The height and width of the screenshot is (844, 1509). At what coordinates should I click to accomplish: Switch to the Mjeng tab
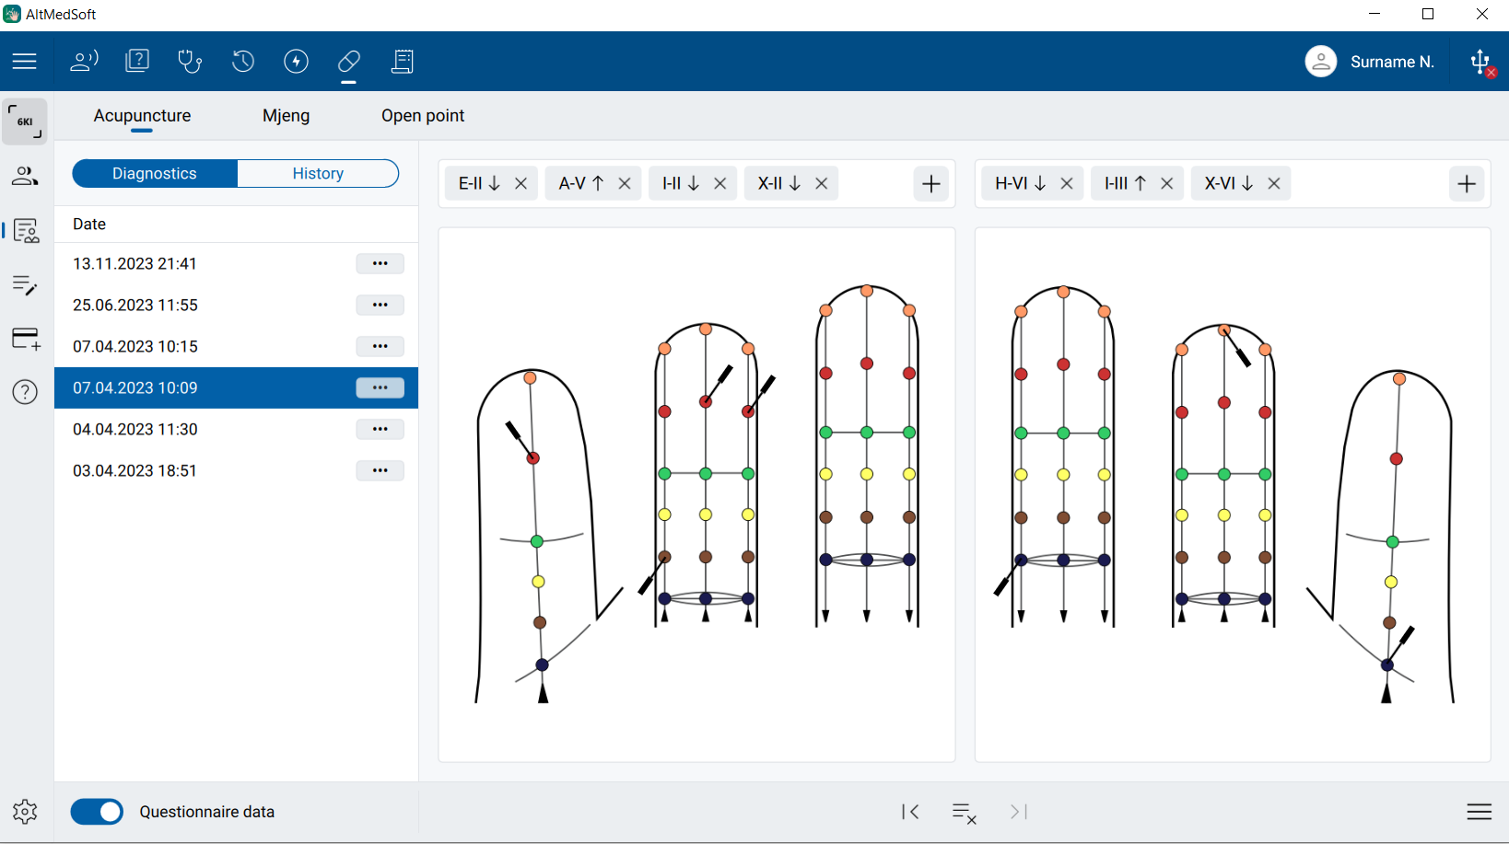pyautogui.click(x=286, y=116)
